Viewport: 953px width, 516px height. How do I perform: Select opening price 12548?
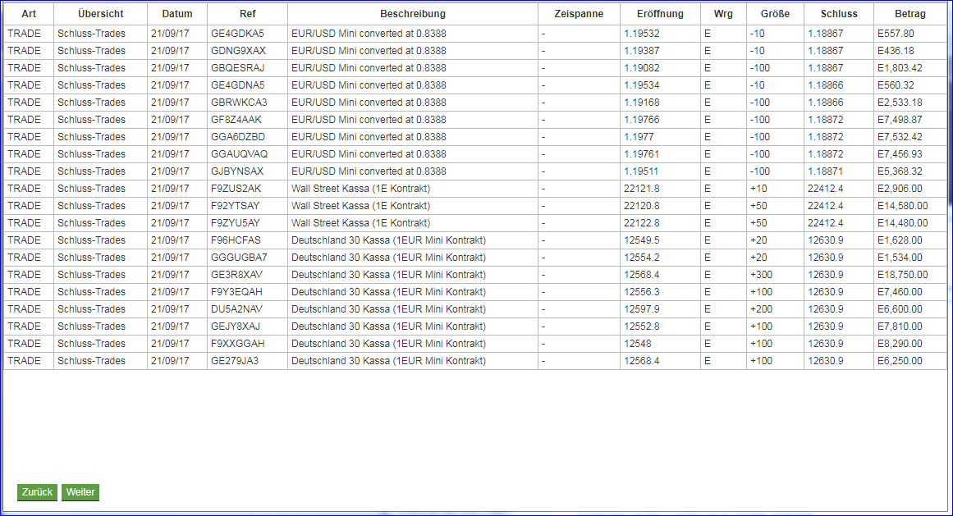pyautogui.click(x=638, y=344)
